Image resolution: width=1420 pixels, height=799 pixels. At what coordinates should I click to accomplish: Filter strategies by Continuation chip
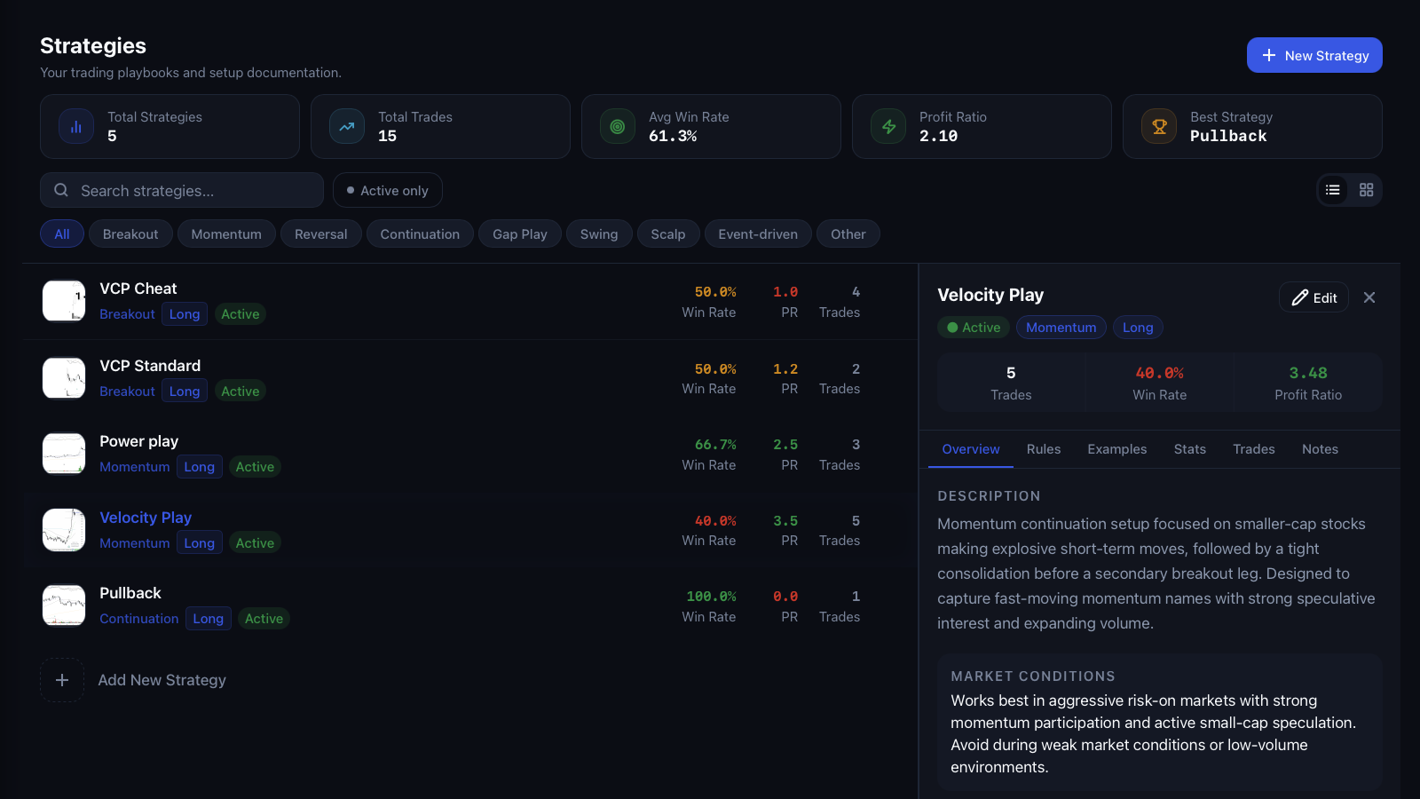[420, 234]
